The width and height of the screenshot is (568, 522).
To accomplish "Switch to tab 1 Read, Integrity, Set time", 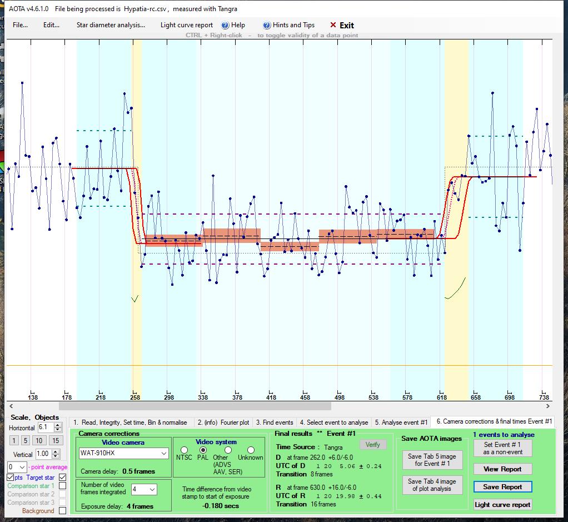I will click(130, 422).
